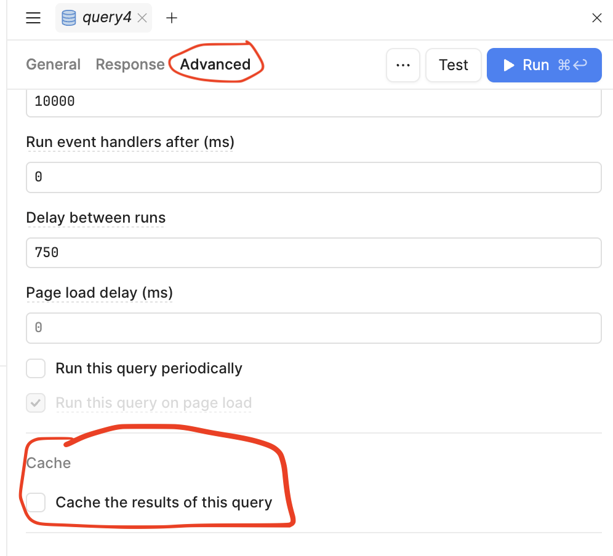Focus the Run event handlers after field
Screen dimensions: 613x556
point(313,177)
